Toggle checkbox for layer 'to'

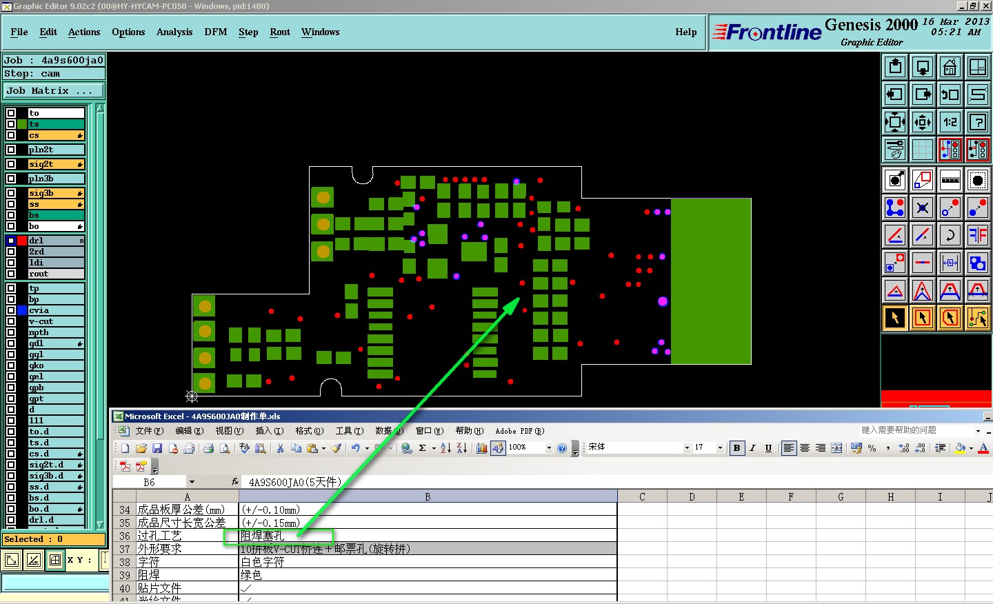[11, 113]
